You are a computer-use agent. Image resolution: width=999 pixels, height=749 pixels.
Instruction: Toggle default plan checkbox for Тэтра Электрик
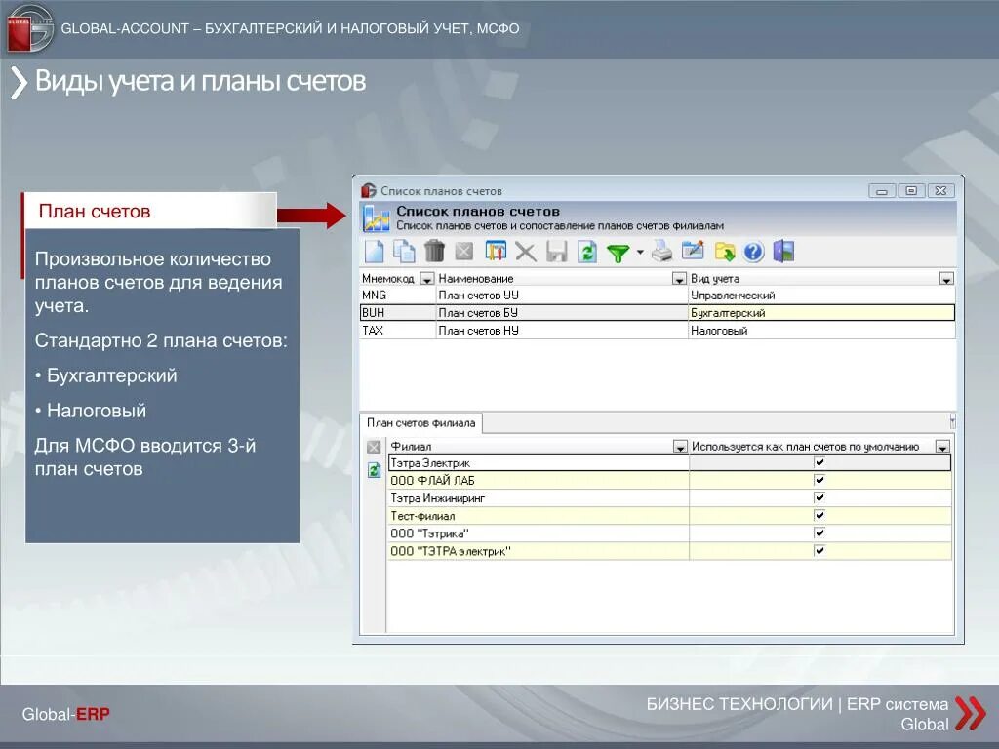[819, 463]
